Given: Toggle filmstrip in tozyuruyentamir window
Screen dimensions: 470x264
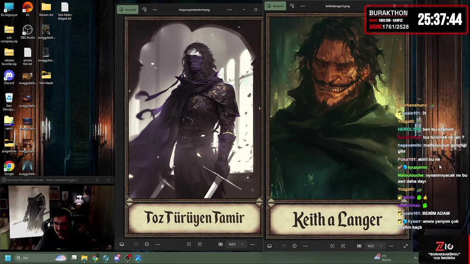Looking at the screenshot, I should point(122,244).
